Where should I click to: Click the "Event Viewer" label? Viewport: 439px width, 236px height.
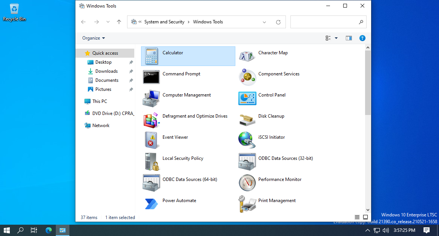[175, 137]
